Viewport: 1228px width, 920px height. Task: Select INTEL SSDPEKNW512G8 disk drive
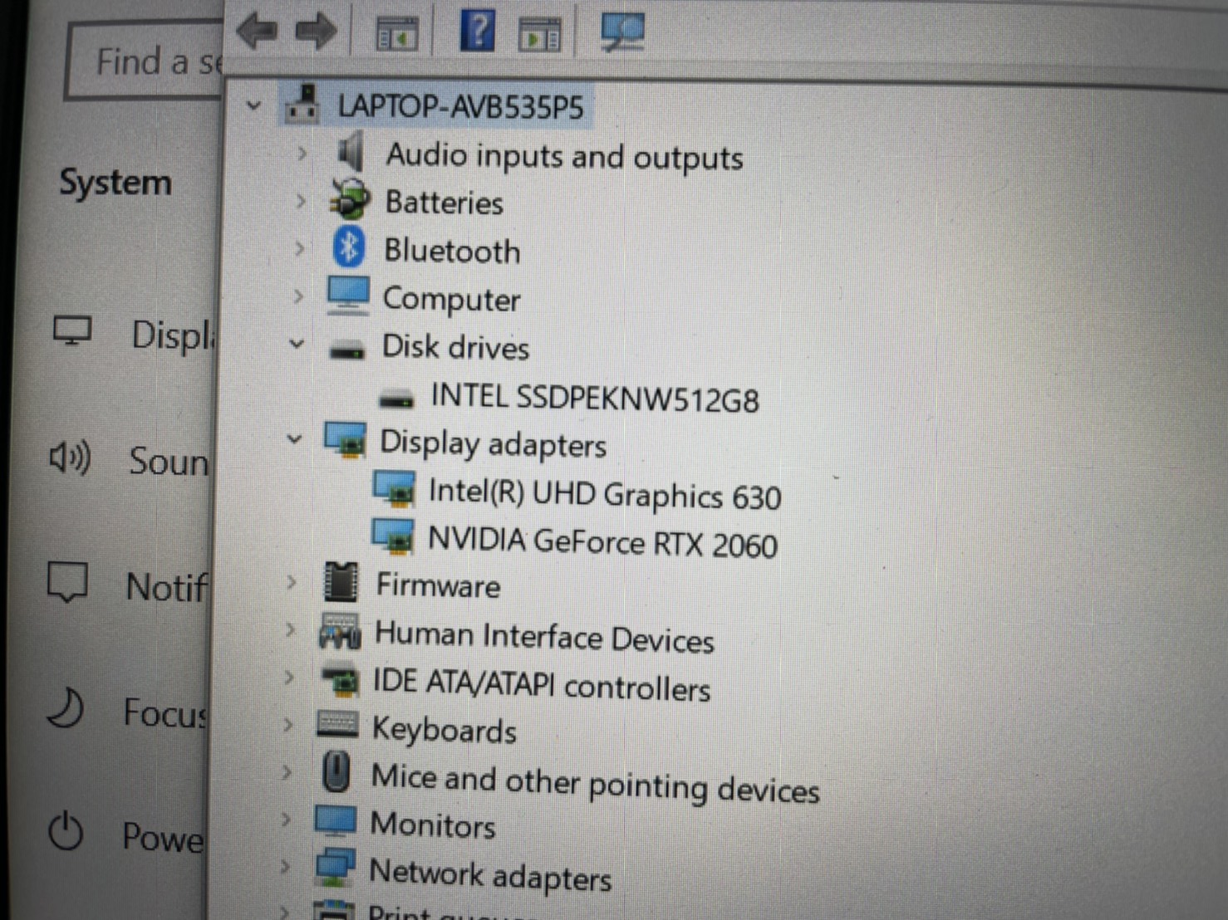click(x=594, y=398)
